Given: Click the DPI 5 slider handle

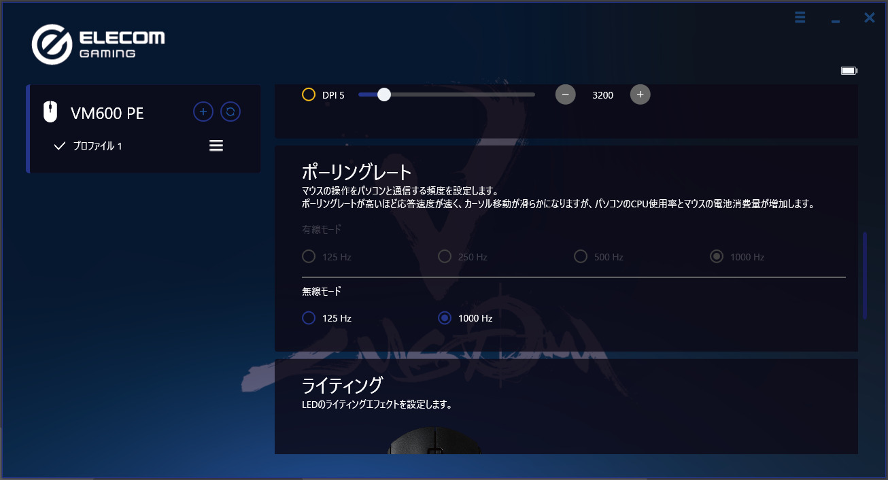Looking at the screenshot, I should pyautogui.click(x=384, y=95).
